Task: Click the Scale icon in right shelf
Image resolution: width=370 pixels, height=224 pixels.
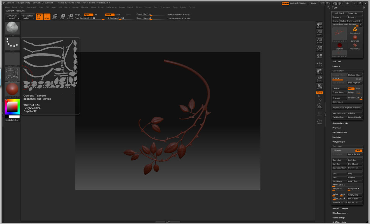Action: tap(319, 79)
